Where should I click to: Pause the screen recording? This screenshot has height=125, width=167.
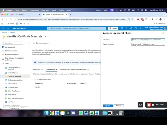(x=153, y=105)
